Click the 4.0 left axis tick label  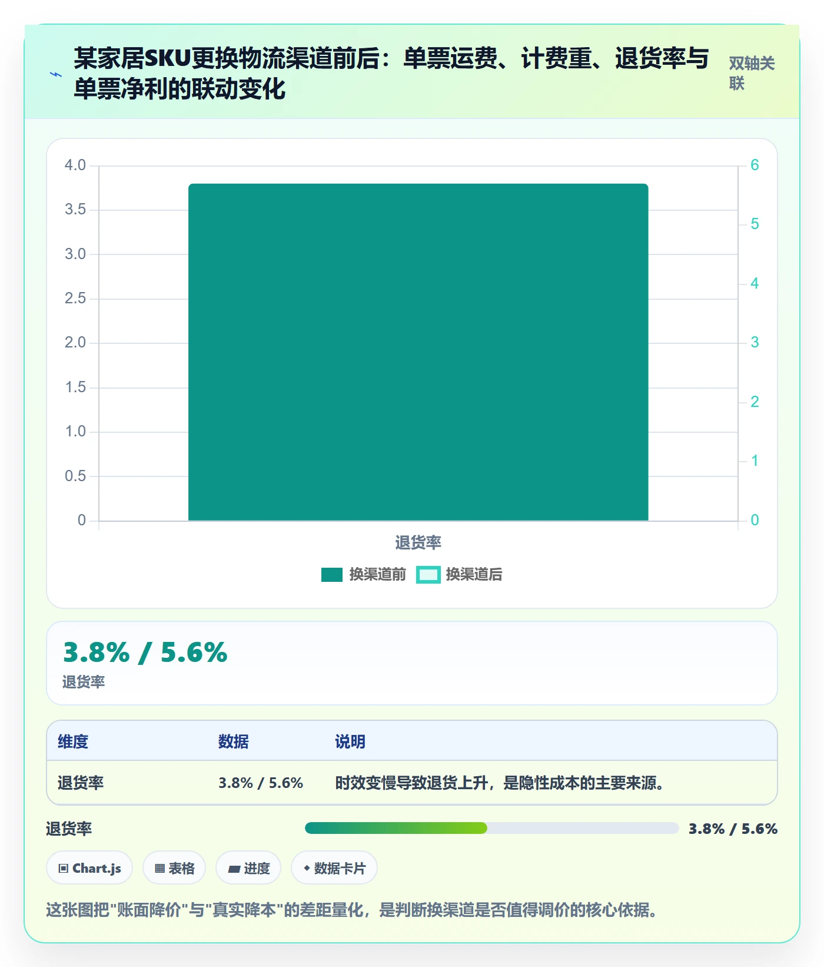75,165
